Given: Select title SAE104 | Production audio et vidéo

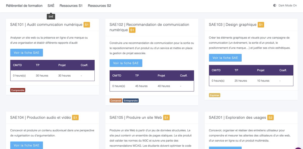Looking at the screenshot, I should point(41,118).
